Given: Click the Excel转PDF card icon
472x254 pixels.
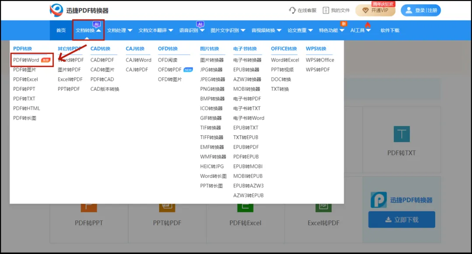Looking at the screenshot, I should [323, 208].
